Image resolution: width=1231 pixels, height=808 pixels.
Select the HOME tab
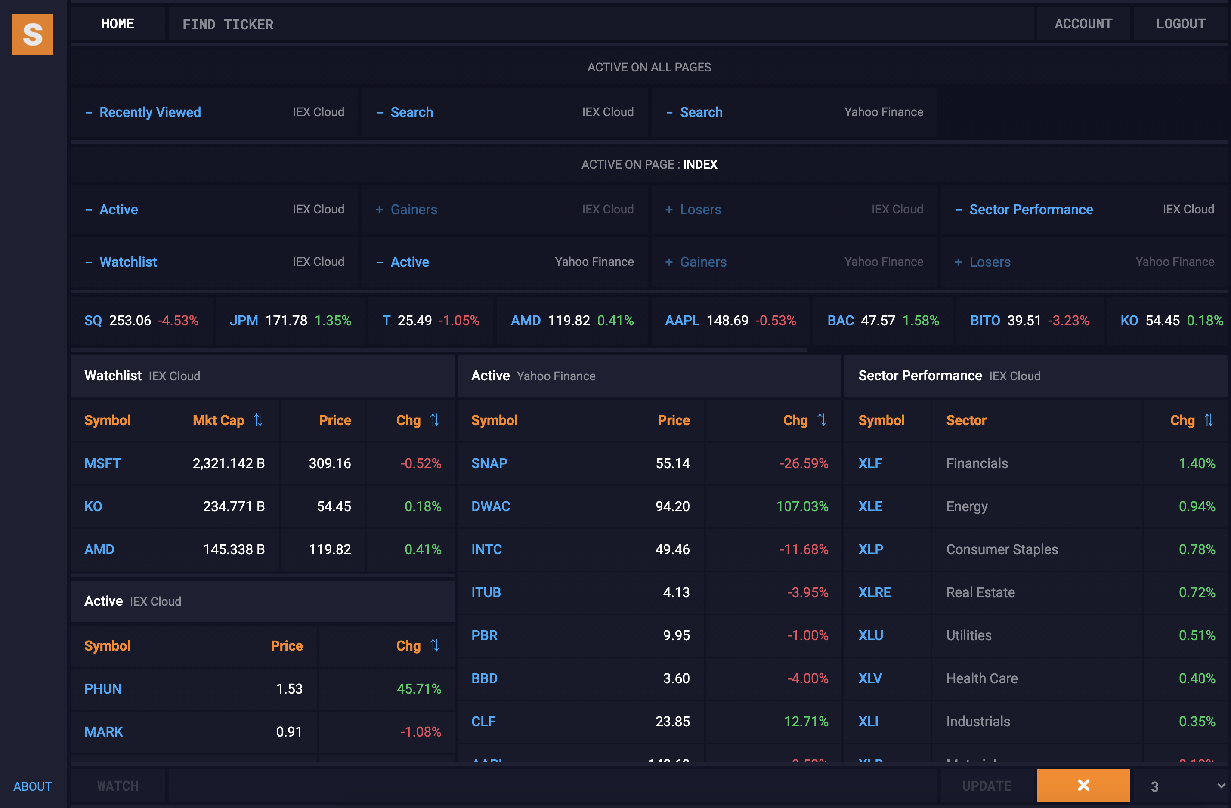point(118,23)
